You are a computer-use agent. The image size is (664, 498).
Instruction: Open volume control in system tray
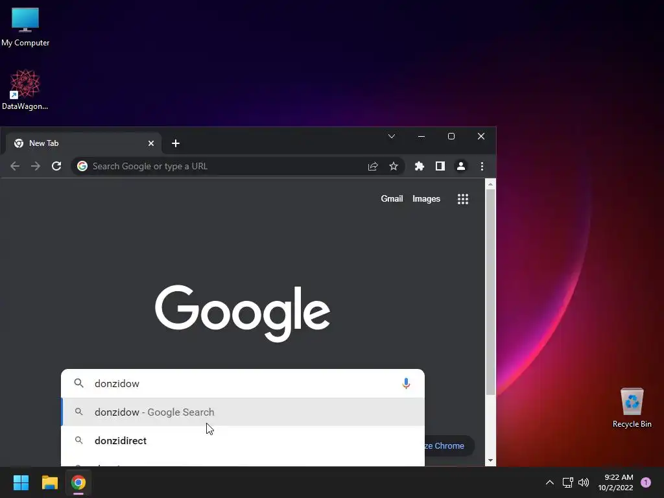pos(584,482)
